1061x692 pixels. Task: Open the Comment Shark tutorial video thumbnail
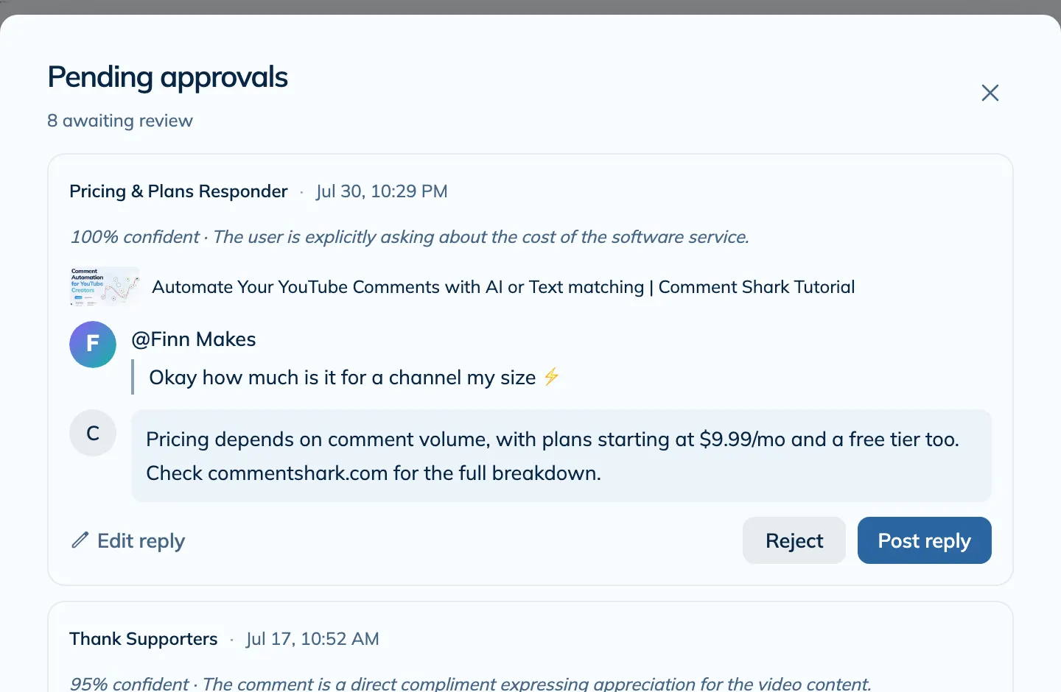click(105, 286)
